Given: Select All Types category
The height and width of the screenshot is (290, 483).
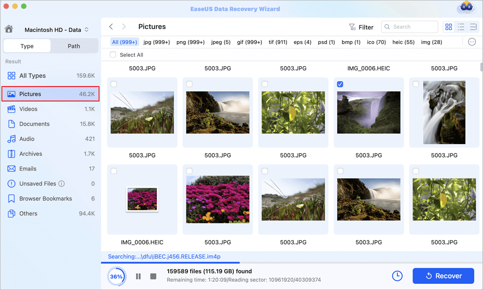Looking at the screenshot, I should 51,75.
